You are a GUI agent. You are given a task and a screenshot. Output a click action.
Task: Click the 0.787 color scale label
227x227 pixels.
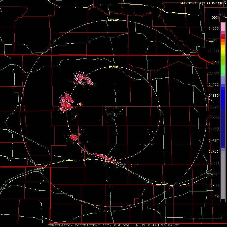(214, 73)
